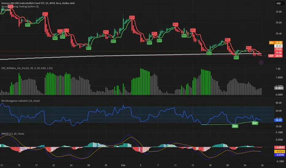The width and height of the screenshot is (286, 168).
Task: Click date 18 on the time axis
Action: pyautogui.click(x=210, y=165)
